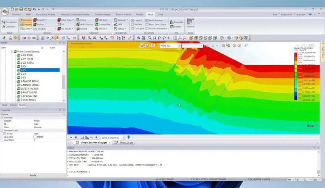Open the XYZ Direction combo box
This screenshot has height=188, width=325.
tap(45, 29)
